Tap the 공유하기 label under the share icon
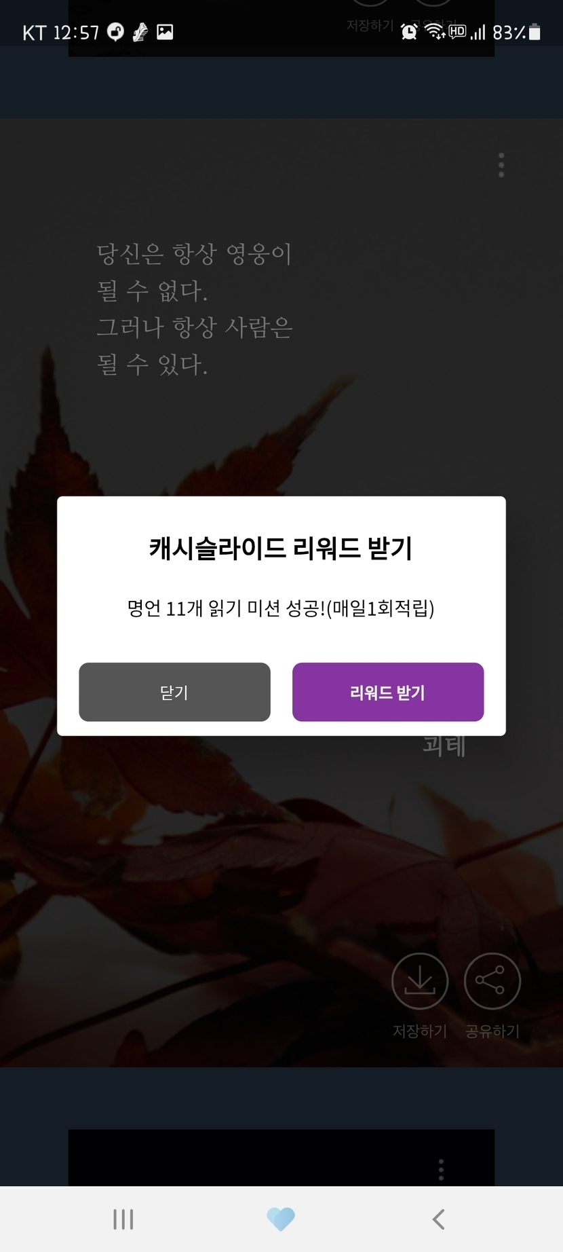563x1252 pixels. (x=492, y=1031)
